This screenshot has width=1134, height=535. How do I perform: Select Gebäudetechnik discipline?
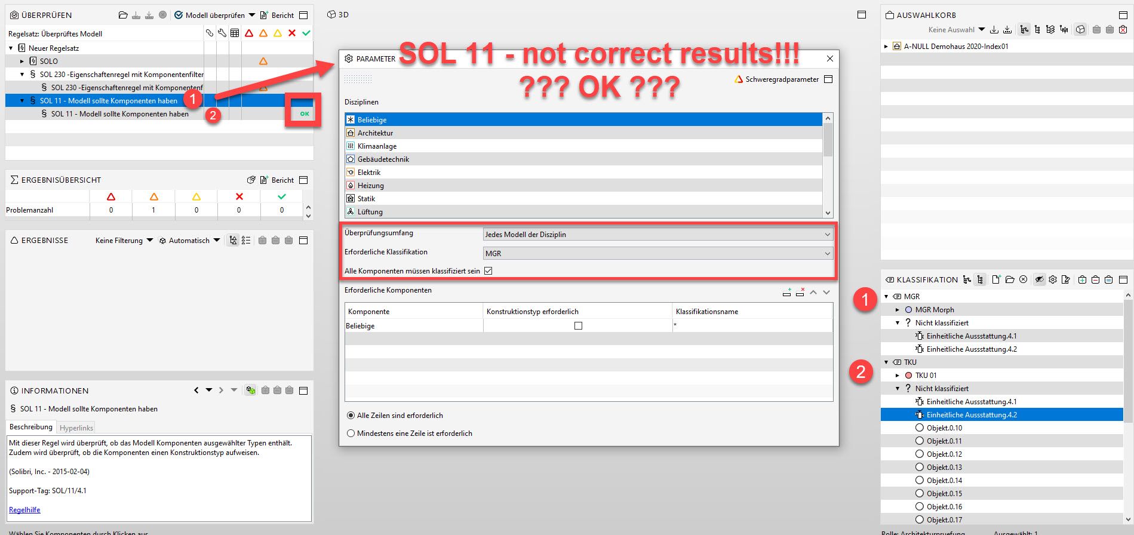tap(583, 159)
